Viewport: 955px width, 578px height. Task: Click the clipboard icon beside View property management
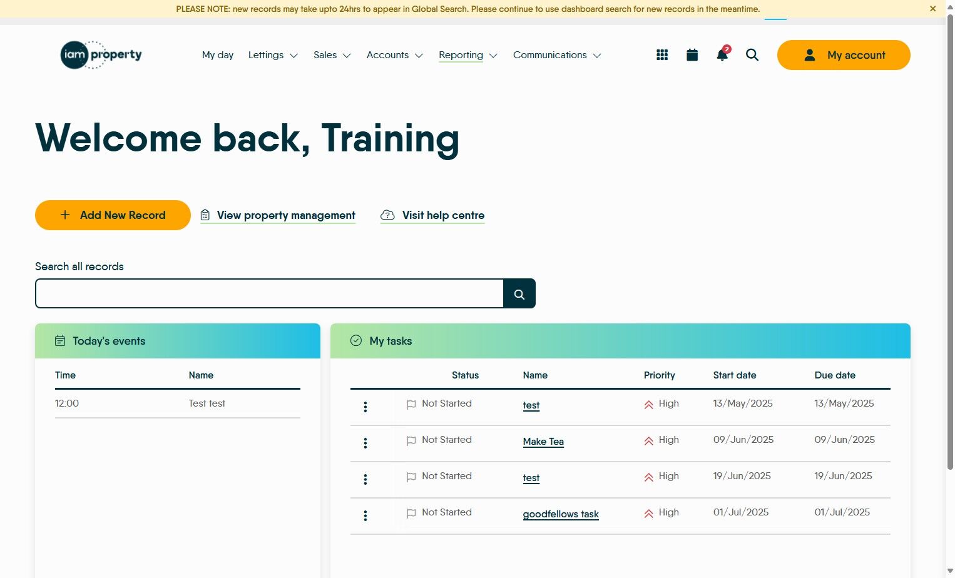pos(205,215)
